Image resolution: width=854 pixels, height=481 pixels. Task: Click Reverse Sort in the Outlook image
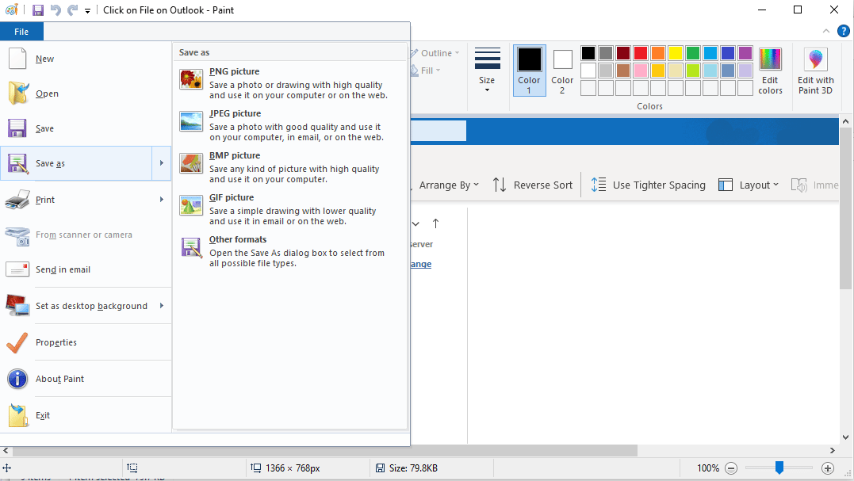pos(532,185)
